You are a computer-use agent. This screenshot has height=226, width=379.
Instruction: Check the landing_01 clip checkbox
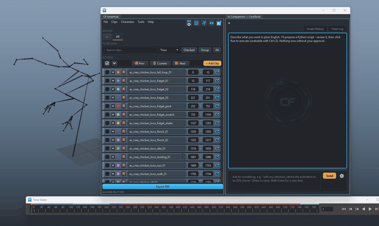click(107, 157)
